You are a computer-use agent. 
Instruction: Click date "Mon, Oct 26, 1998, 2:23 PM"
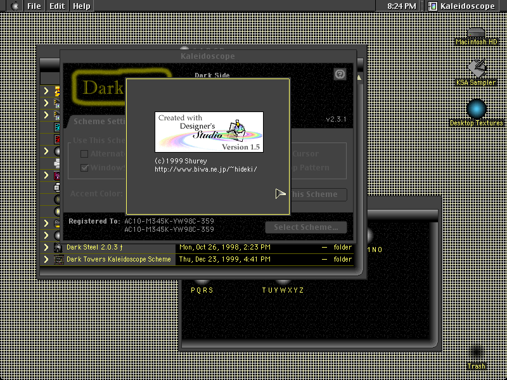[x=225, y=248]
